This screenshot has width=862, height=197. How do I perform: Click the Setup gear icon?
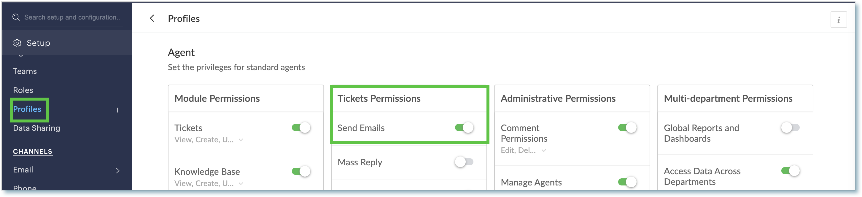coord(17,43)
